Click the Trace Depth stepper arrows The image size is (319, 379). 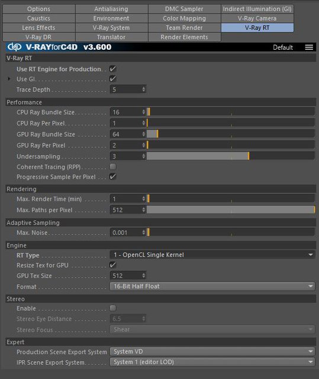pyautogui.click(x=144, y=89)
